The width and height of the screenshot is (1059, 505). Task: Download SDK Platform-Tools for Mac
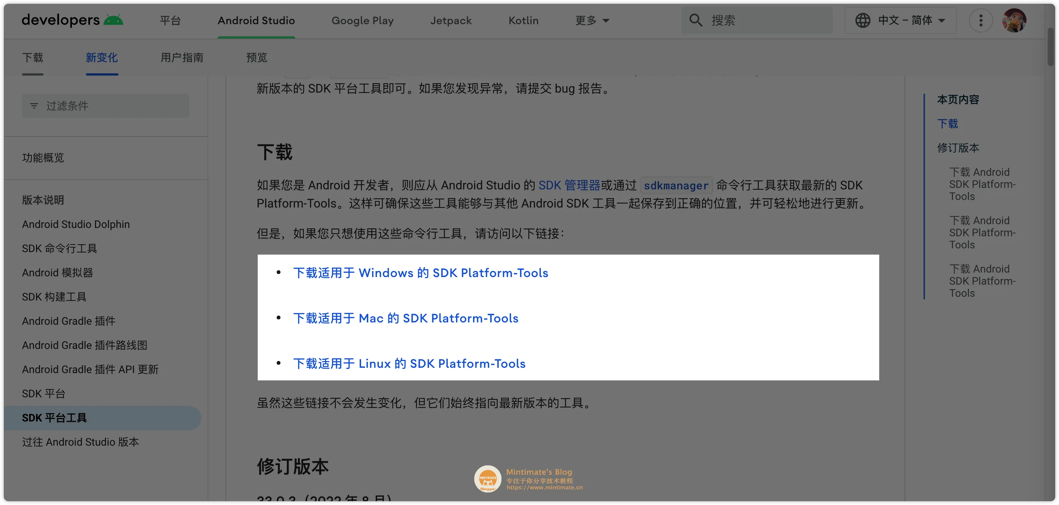(406, 318)
